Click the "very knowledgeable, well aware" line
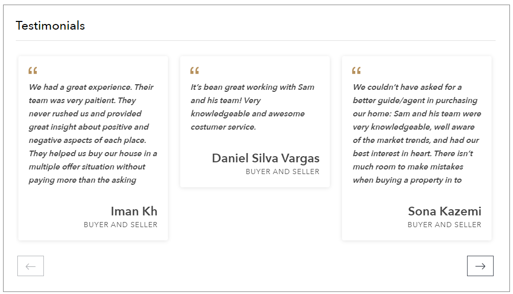 tap(413, 127)
